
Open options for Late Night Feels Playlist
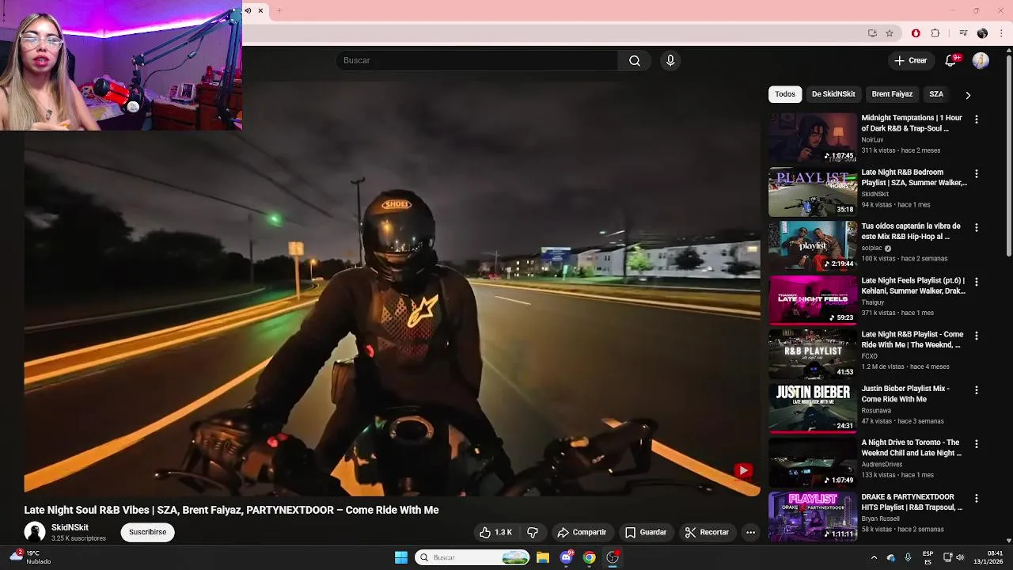(x=977, y=282)
